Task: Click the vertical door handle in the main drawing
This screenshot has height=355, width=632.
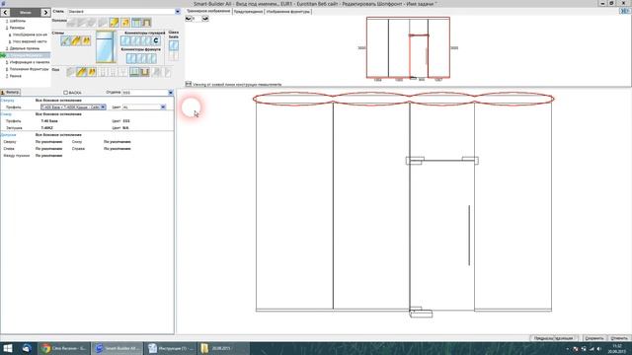Action: coord(469,235)
